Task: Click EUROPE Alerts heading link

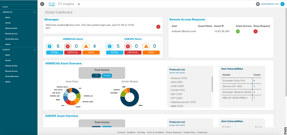Action: [x=133, y=39]
